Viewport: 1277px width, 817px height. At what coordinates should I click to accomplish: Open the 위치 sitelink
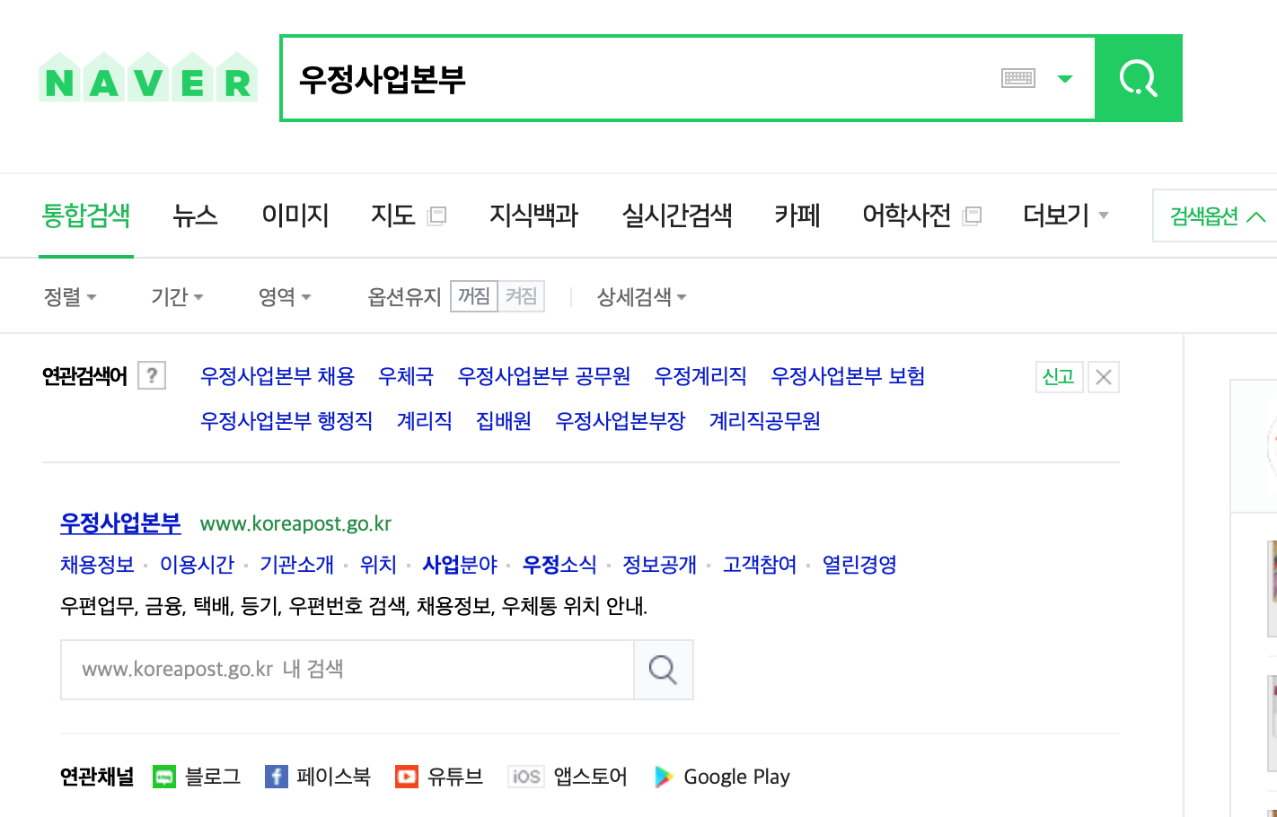378,565
